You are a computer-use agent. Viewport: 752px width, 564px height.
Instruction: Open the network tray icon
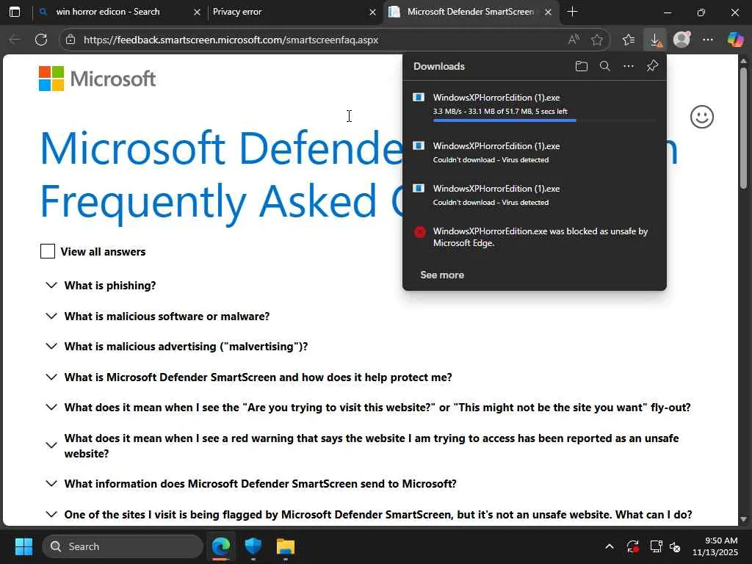(x=656, y=546)
